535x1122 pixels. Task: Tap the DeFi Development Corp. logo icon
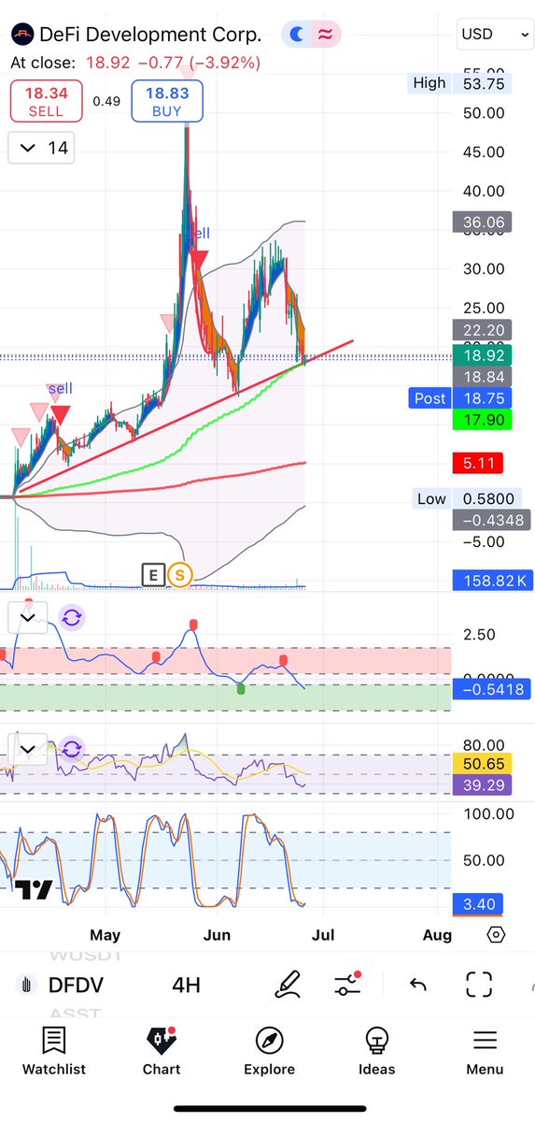[21, 36]
